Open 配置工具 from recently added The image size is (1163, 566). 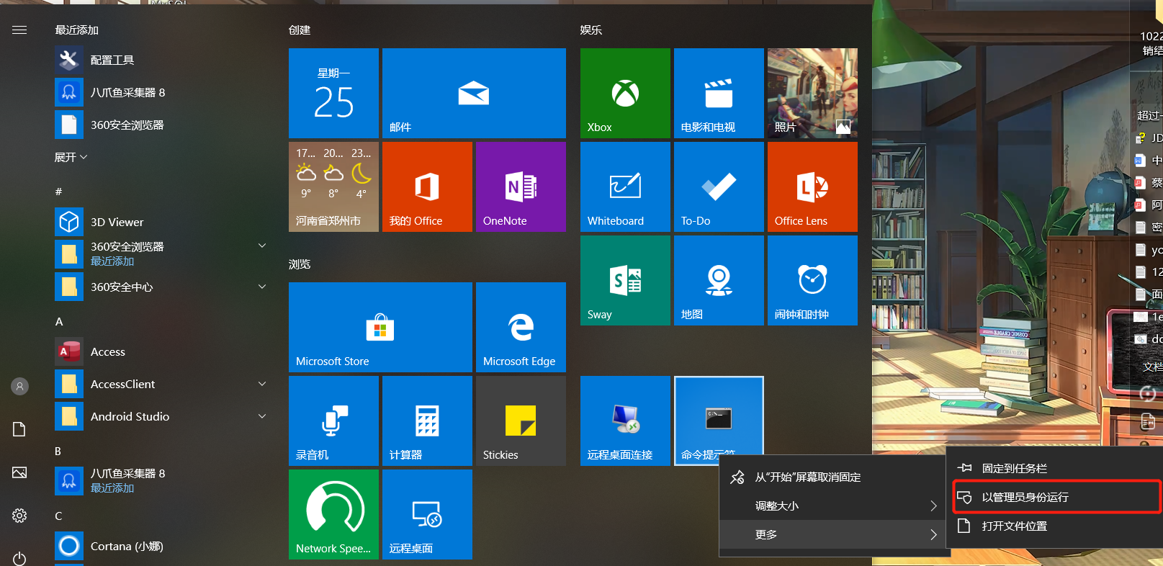coord(162,60)
